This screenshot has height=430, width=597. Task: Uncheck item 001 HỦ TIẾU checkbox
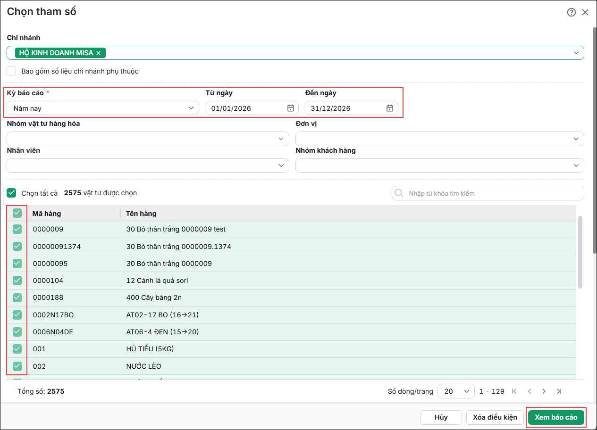click(x=17, y=349)
